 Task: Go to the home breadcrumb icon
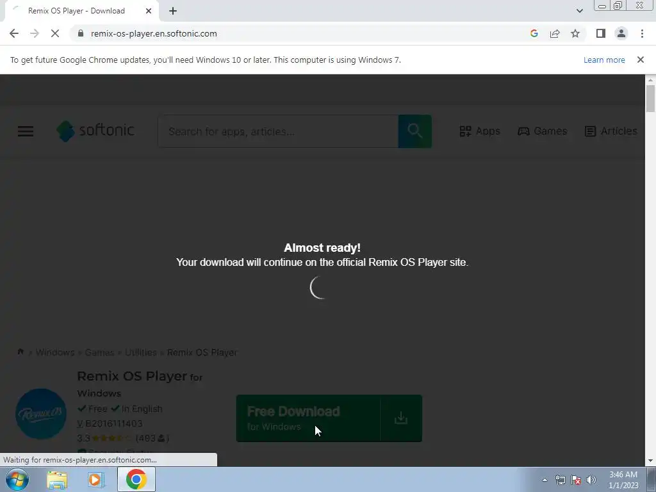click(20, 352)
